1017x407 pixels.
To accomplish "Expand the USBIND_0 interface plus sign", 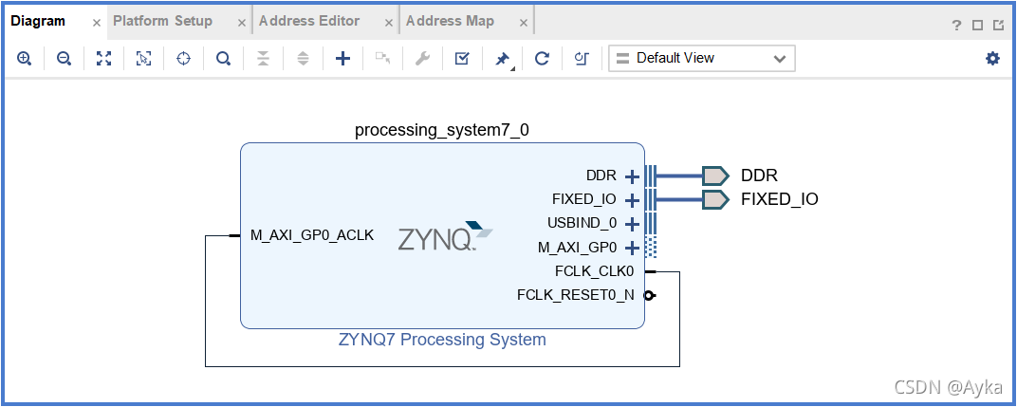I will (632, 224).
